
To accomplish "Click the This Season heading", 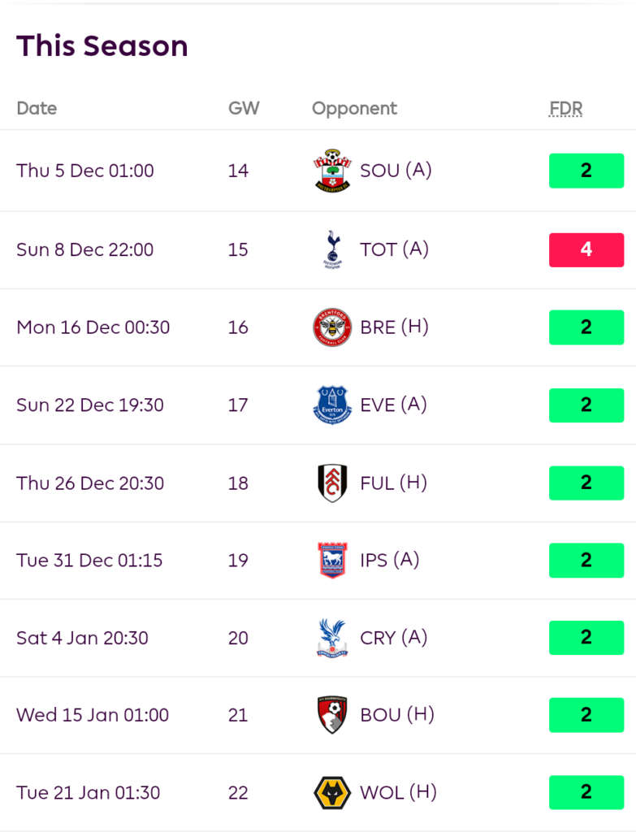I will point(102,45).
